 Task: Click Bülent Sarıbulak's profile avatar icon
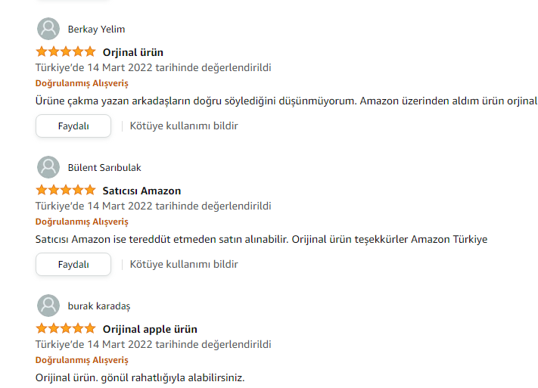coord(48,167)
